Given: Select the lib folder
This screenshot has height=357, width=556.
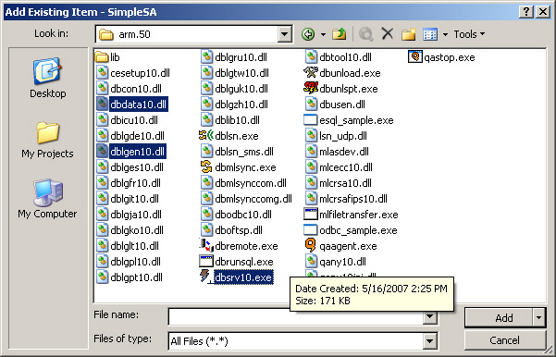Looking at the screenshot, I should click(x=108, y=57).
